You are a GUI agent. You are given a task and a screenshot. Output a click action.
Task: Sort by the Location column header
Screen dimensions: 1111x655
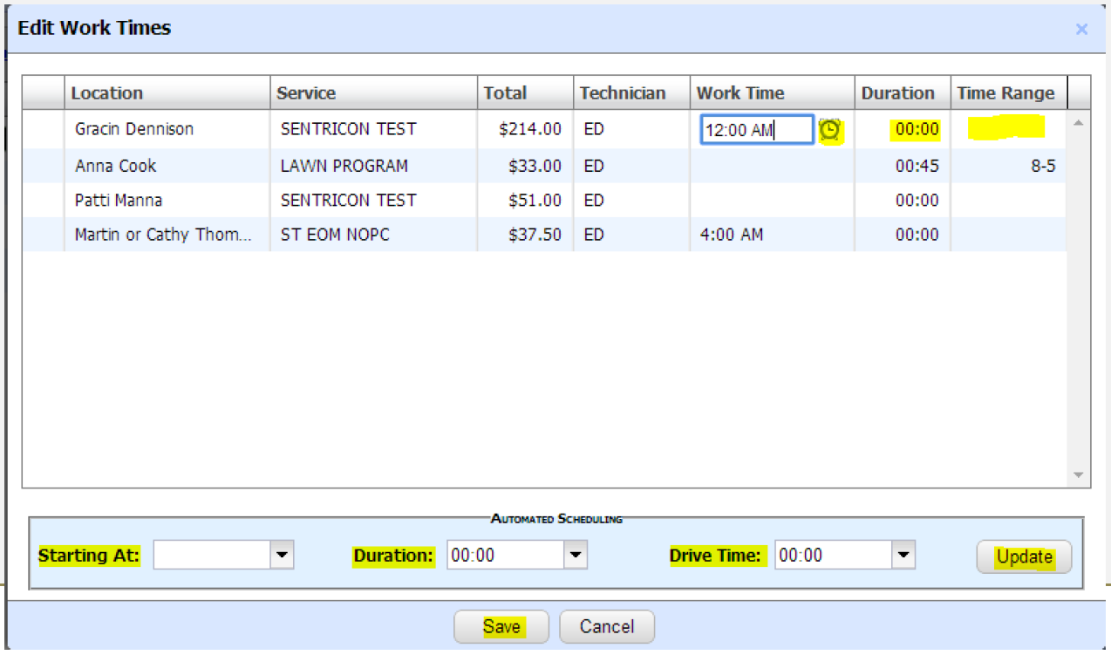point(166,93)
